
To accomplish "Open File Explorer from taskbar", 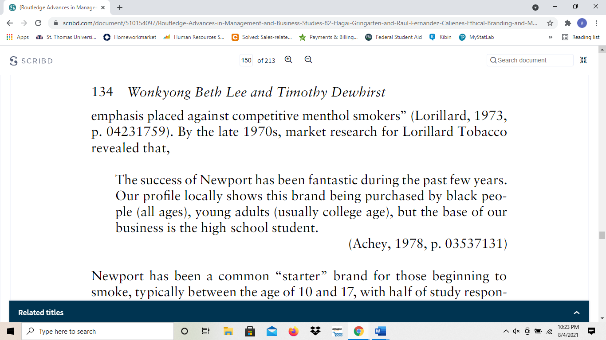I will [228, 331].
